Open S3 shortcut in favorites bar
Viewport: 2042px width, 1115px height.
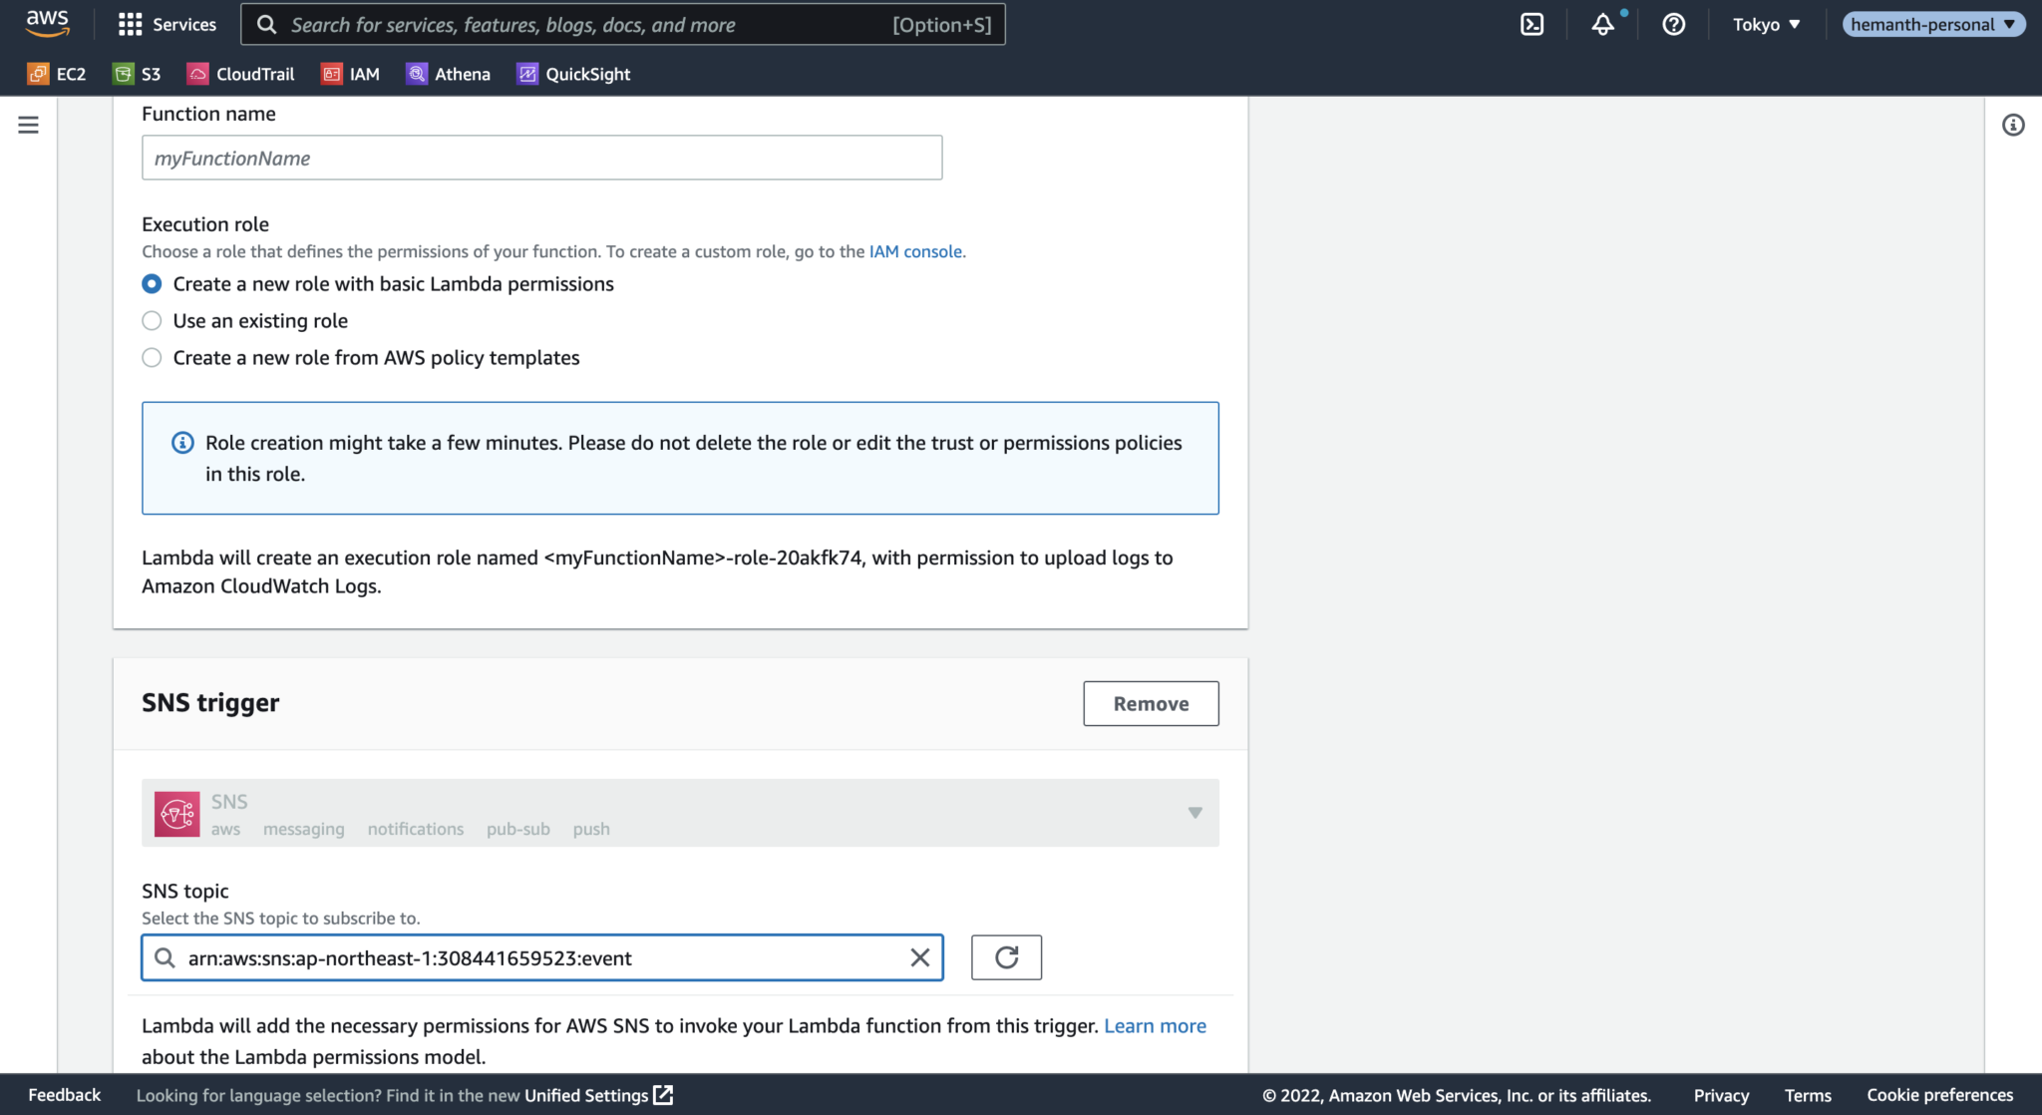137,74
